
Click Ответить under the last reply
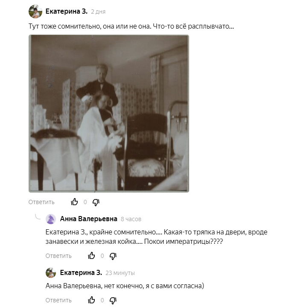point(58,300)
